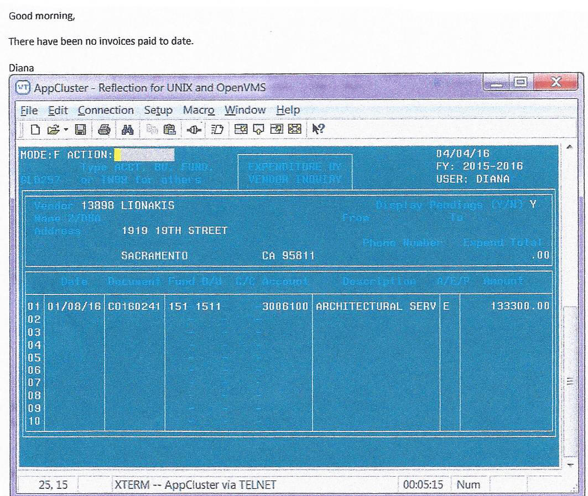Screen dimensions: 588x496
Task: Open the Connection menu
Action: pos(106,110)
